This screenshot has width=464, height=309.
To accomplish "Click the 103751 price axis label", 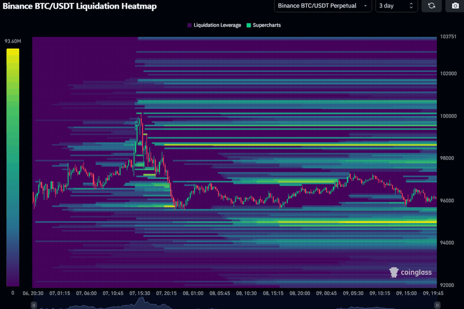I will (448, 36).
